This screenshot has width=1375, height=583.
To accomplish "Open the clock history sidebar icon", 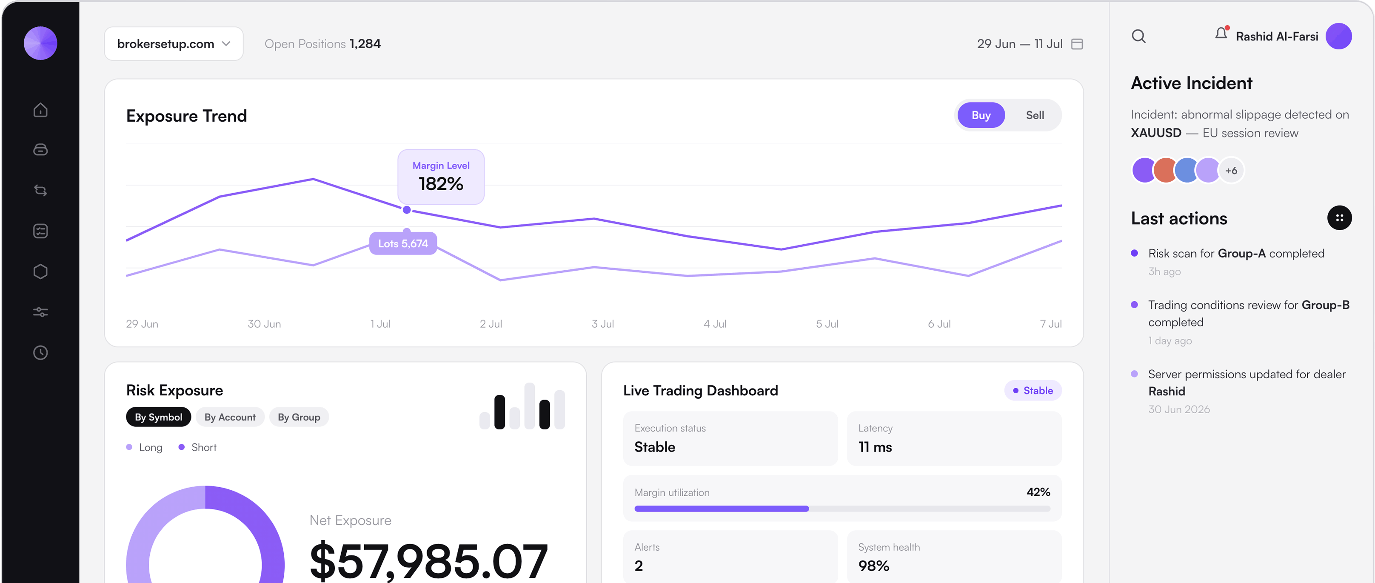I will [40, 353].
